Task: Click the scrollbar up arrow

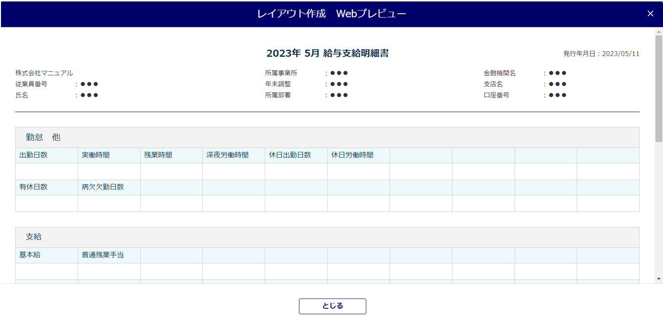Action: pyautogui.click(x=659, y=31)
